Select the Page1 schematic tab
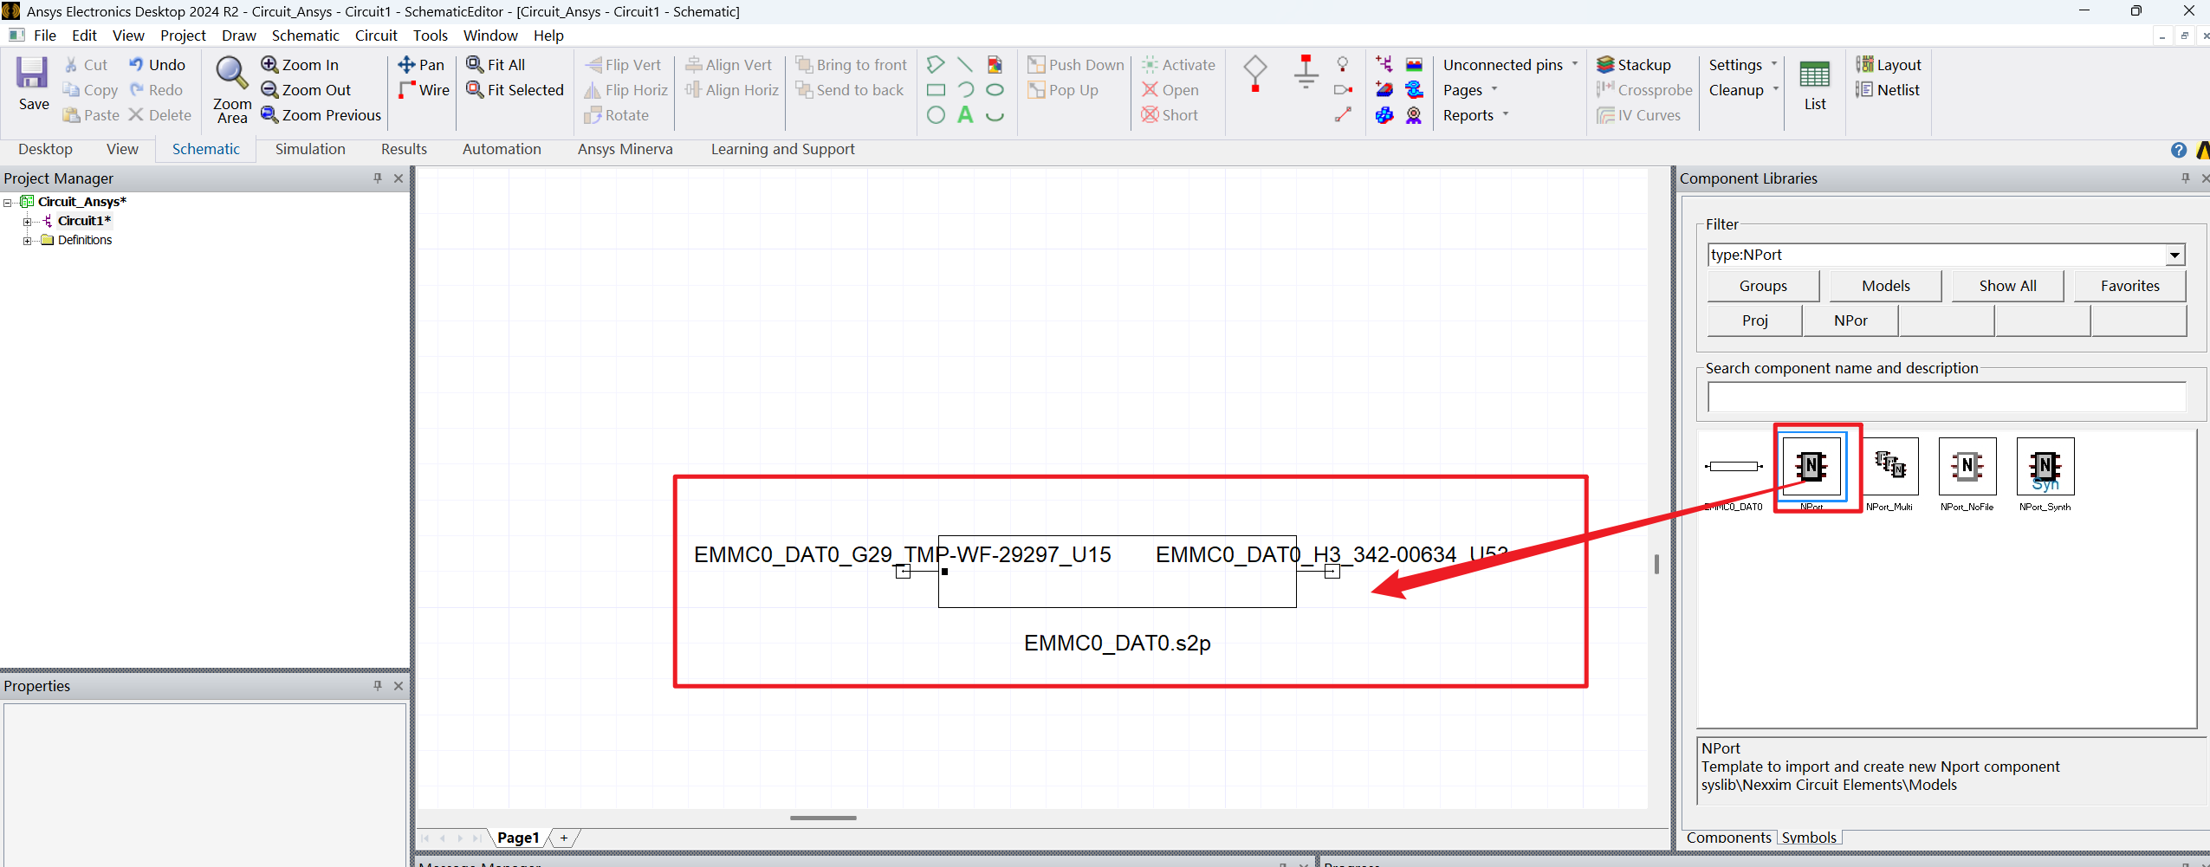This screenshot has height=867, width=2210. 518,838
